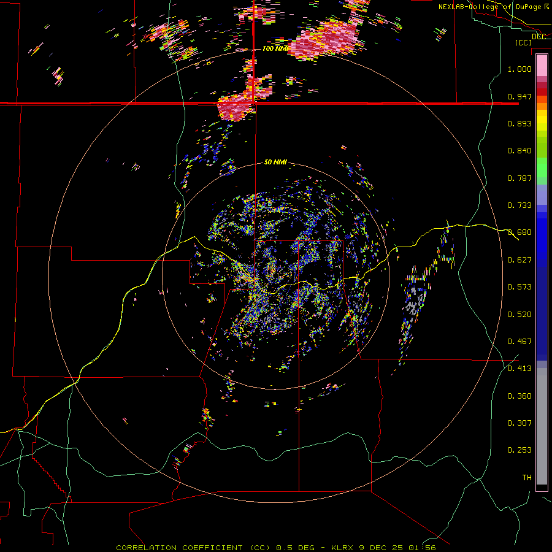Click the 0.627 color scale label

[519, 260]
